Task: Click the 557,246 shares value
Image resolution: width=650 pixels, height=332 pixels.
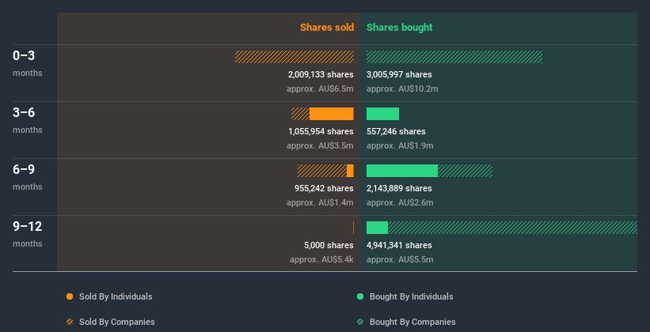Action: (x=396, y=131)
